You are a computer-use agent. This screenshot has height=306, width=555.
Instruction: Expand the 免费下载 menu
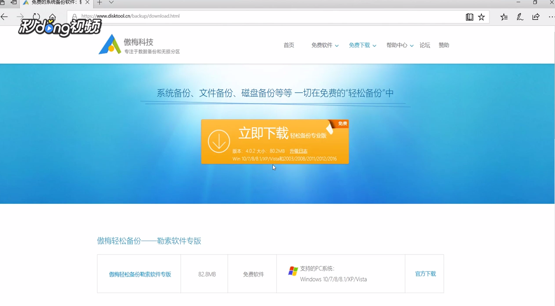coord(362,45)
